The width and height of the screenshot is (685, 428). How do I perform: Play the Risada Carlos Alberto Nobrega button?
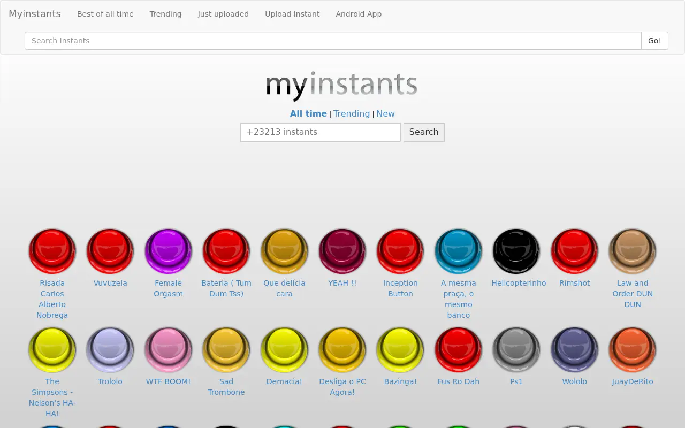(x=52, y=251)
